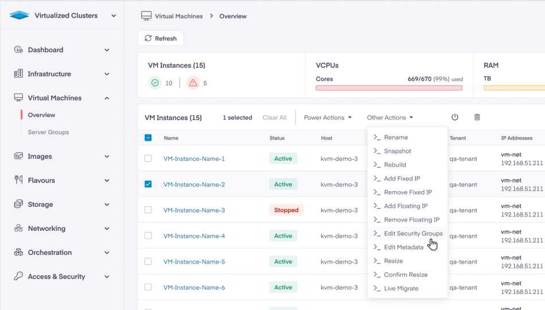Click the power icon in instances toolbar
The width and height of the screenshot is (545, 310).
point(454,117)
